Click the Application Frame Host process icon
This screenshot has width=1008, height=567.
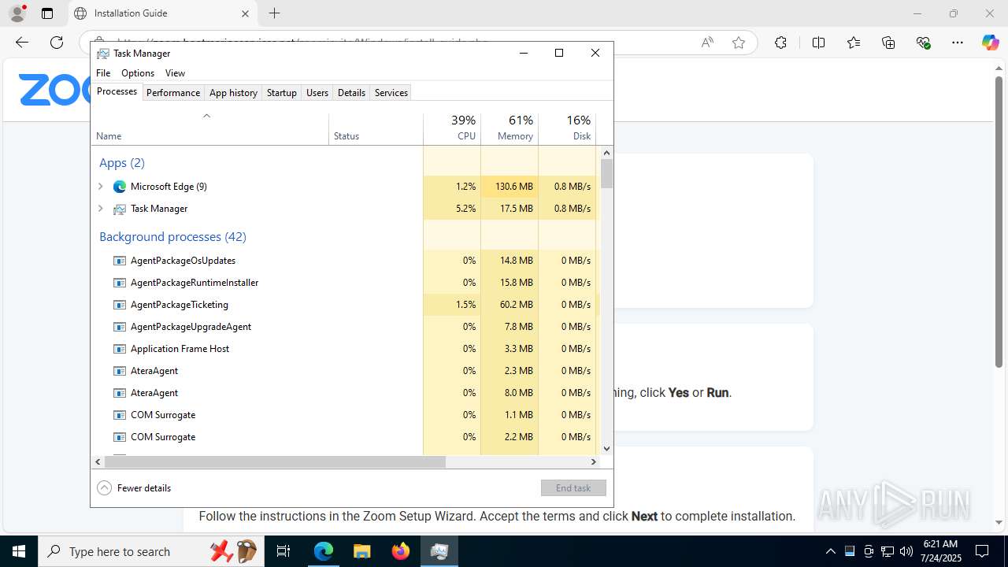click(x=120, y=349)
